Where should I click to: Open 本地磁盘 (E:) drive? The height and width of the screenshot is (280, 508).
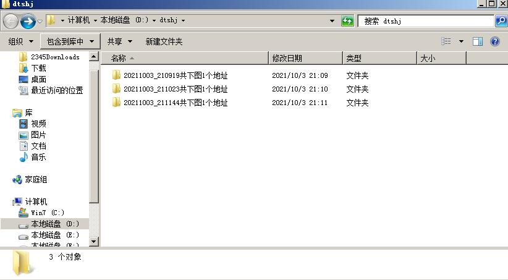tap(55, 235)
